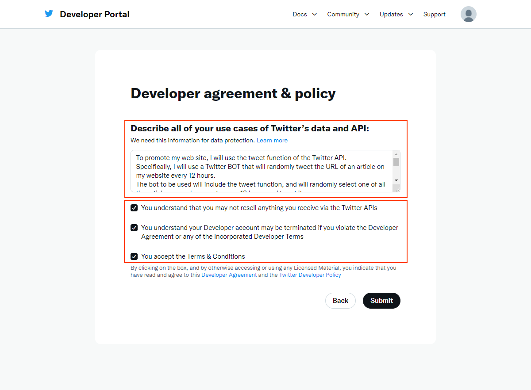Toggle the Developer account termination agreement checkbox
531x390 pixels.
[x=134, y=228]
